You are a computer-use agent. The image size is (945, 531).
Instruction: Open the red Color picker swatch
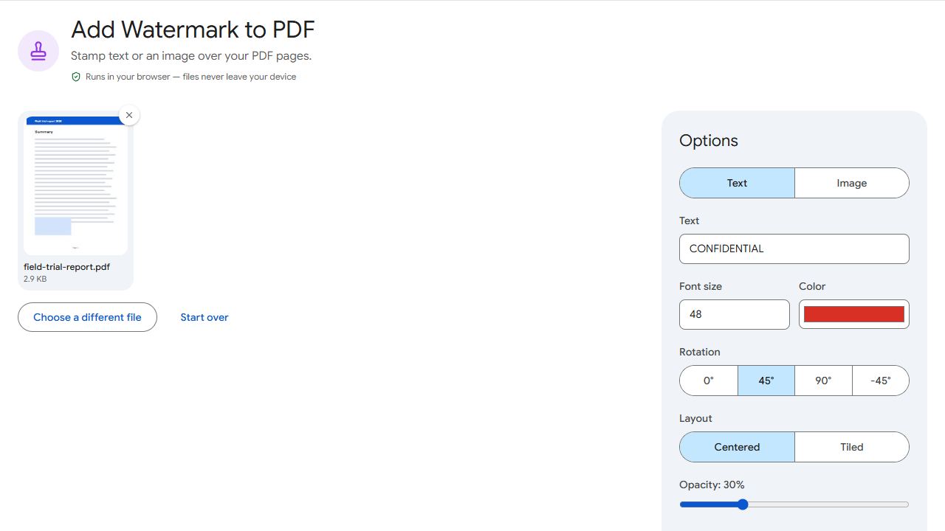[854, 314]
